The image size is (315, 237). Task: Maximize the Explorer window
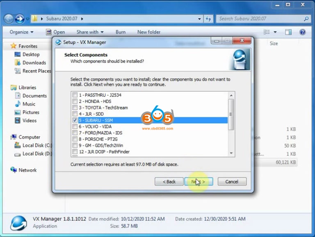(288, 5)
